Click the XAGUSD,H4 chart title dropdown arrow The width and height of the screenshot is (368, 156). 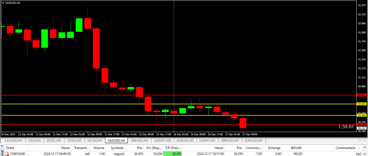(3, 3)
